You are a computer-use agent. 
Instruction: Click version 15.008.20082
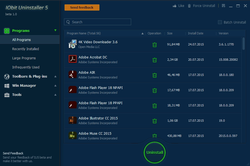pos(228,60)
